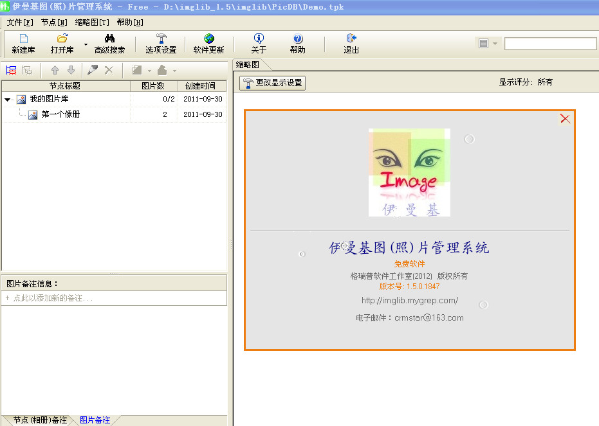The width and height of the screenshot is (599, 426).
Task: Click the 帮助 help toolbar icon
Action: click(x=298, y=39)
